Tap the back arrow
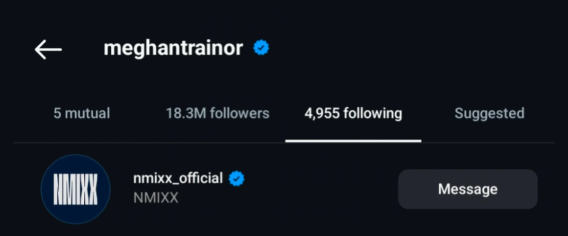Screen dimensions: 568x236 (x=48, y=49)
